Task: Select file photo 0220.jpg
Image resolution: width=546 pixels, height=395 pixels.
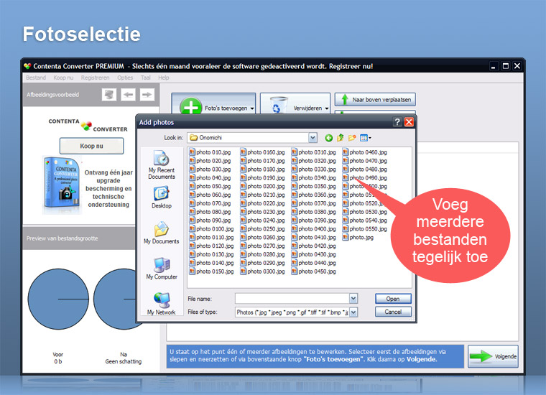Action: (x=262, y=203)
